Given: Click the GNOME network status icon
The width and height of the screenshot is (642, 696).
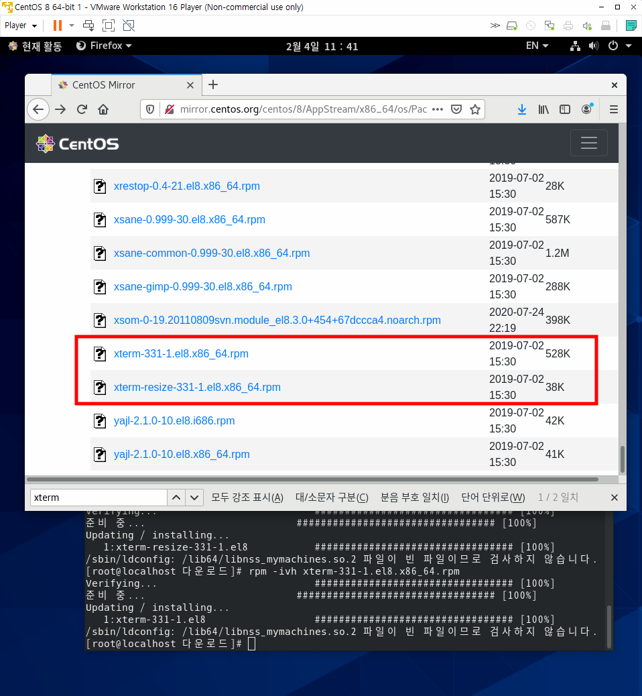Looking at the screenshot, I should pyautogui.click(x=575, y=46).
